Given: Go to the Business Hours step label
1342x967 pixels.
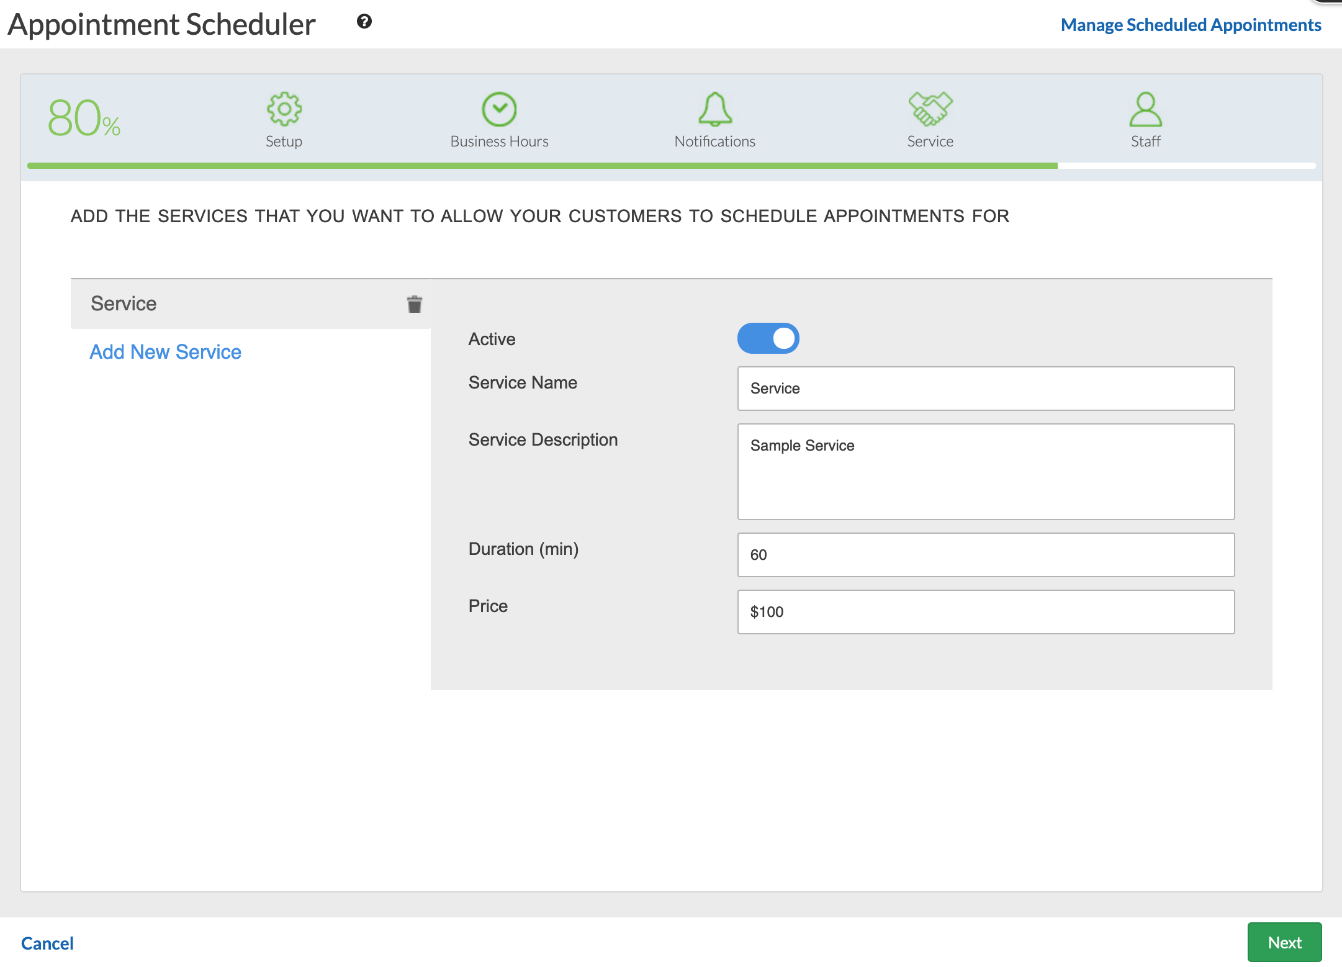Looking at the screenshot, I should [499, 142].
